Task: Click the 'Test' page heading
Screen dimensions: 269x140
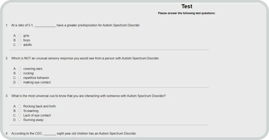Action: pyautogui.click(x=187, y=6)
